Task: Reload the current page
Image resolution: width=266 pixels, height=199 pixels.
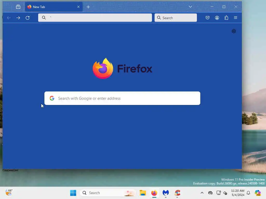Action: click(28, 18)
